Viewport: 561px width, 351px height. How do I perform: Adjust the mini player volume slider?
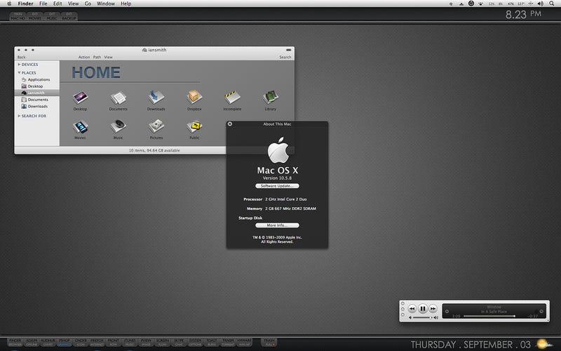[422, 318]
